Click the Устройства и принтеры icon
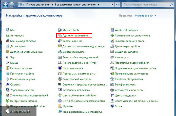Image resolution: width=176 pixels, height=116 pixels. pyautogui.click(x=112, y=90)
